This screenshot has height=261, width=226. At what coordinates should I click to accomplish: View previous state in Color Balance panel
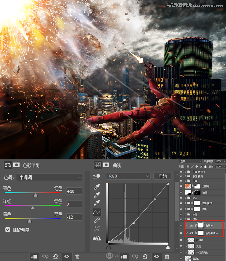tap(45, 257)
